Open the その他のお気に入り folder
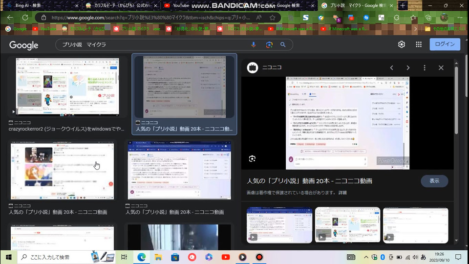 445,29
